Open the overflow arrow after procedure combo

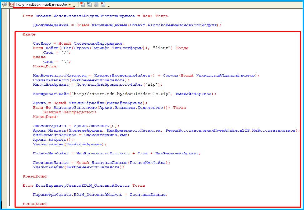[74, 6]
